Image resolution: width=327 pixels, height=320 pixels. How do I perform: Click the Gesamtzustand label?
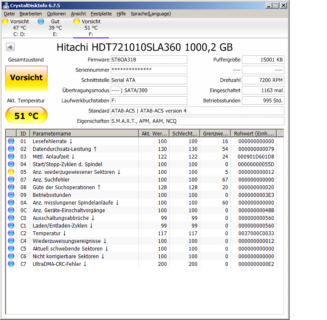[x=26, y=60]
